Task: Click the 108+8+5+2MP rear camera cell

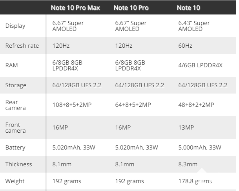Action: pos(74,105)
